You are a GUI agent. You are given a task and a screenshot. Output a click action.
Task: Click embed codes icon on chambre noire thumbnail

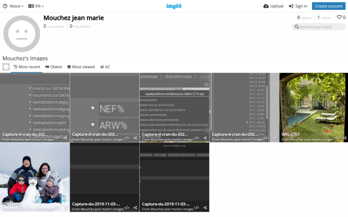click(197, 138)
